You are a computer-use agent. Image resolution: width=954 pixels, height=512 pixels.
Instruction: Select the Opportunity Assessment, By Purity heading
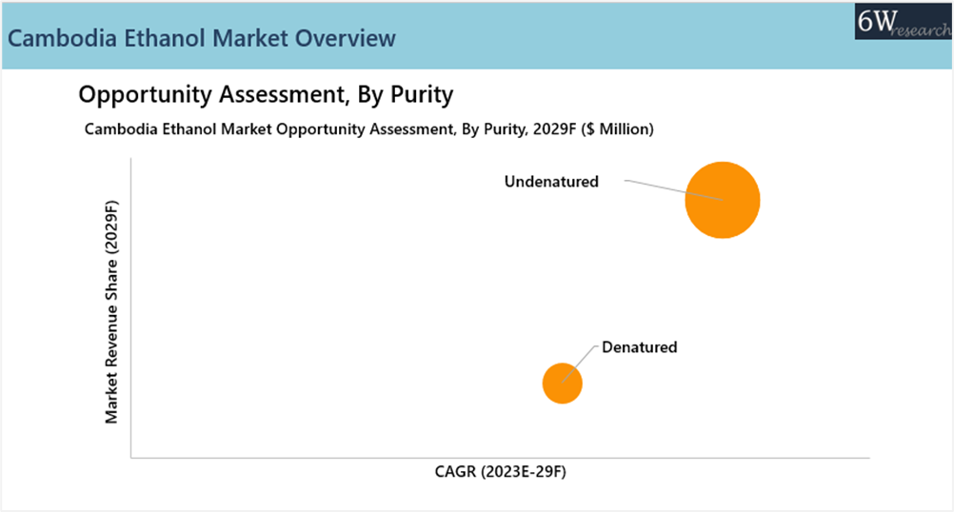click(x=266, y=95)
